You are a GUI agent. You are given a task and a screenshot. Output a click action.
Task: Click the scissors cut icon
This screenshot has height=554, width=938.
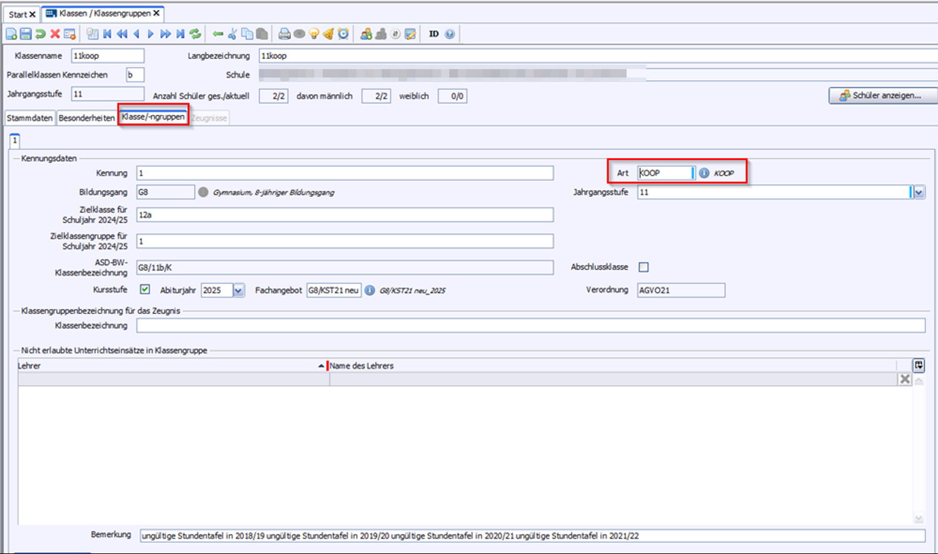[233, 34]
